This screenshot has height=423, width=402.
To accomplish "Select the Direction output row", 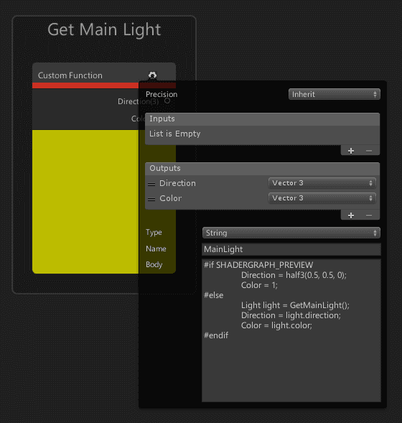I will [x=262, y=183].
